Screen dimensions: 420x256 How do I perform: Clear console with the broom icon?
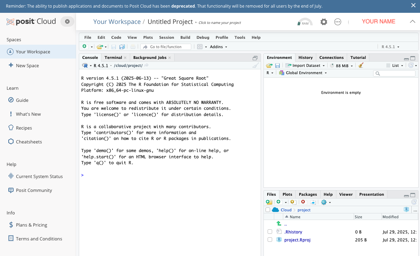255,65
